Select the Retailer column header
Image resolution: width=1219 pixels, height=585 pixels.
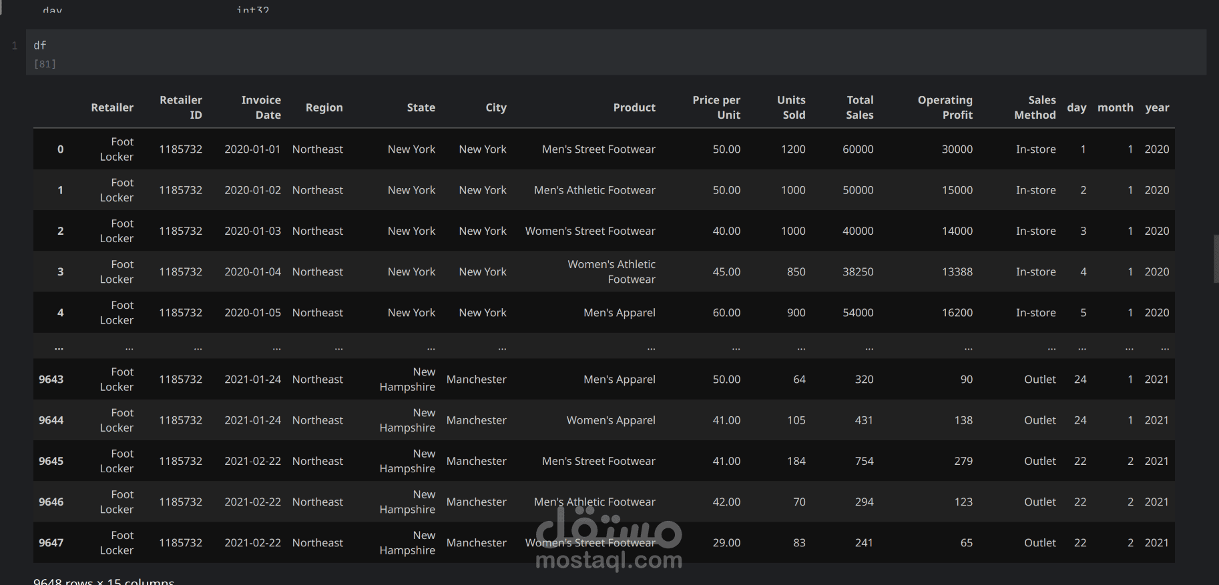pyautogui.click(x=112, y=107)
